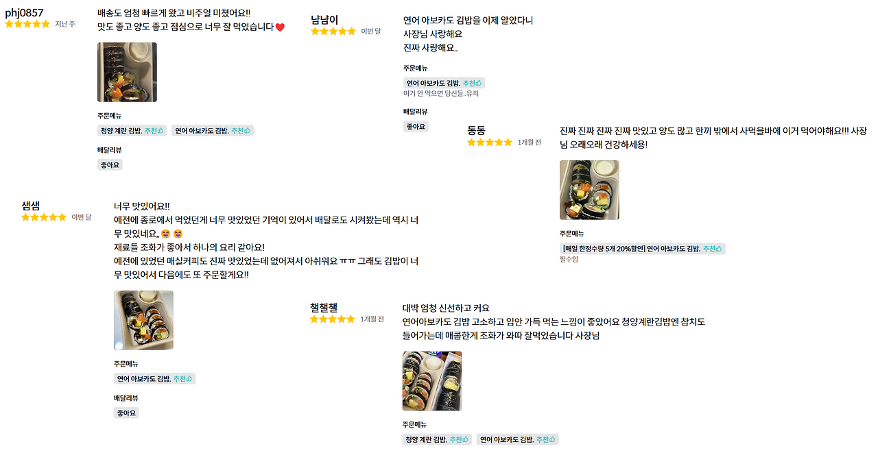Screen dimensions: 878x466
Task: Open phj0857's kimbap photo thumbnail
Action: [x=127, y=72]
